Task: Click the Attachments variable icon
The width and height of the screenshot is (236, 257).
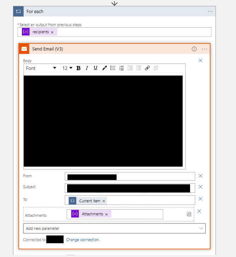Action: [75, 214]
